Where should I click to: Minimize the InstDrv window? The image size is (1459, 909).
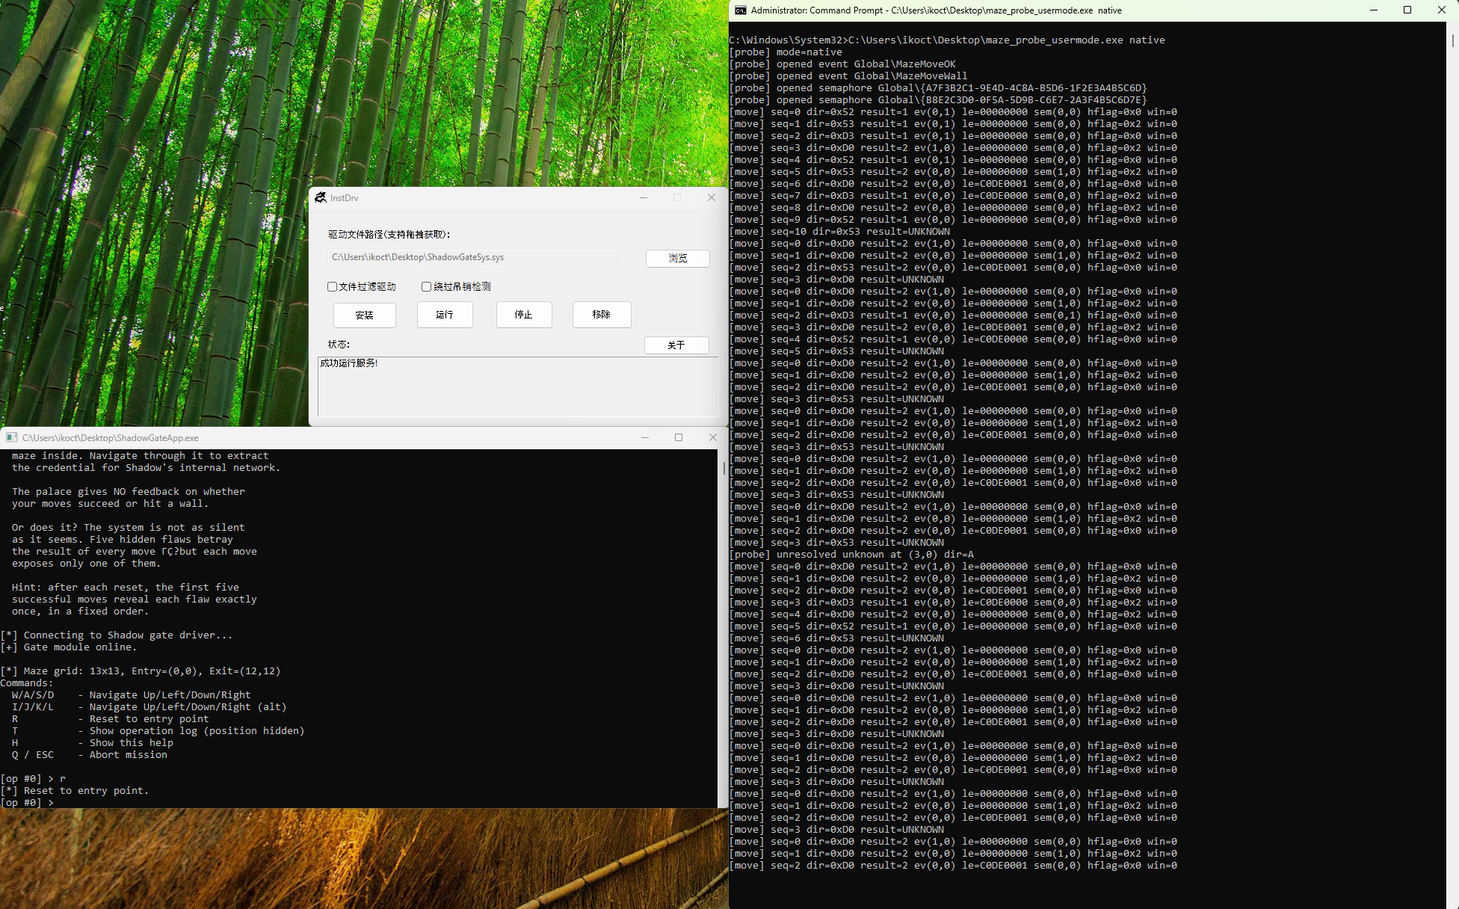(644, 197)
